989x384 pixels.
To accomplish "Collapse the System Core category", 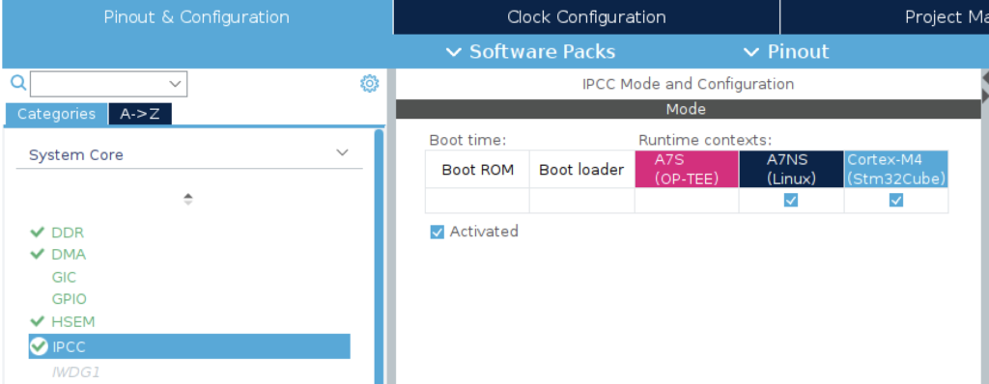I will coord(342,152).
